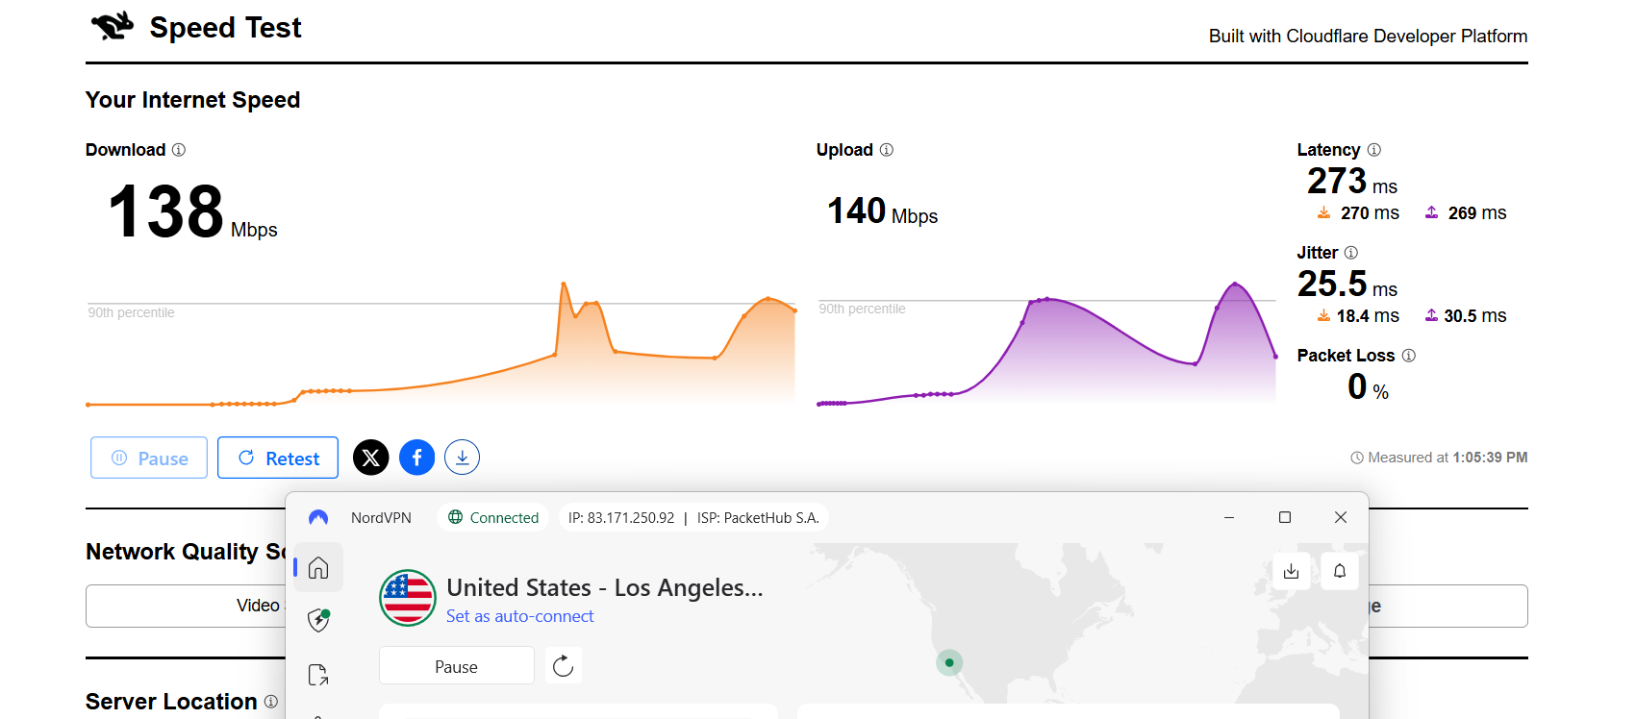Open Threat Protection shield in sidebar

point(318,620)
